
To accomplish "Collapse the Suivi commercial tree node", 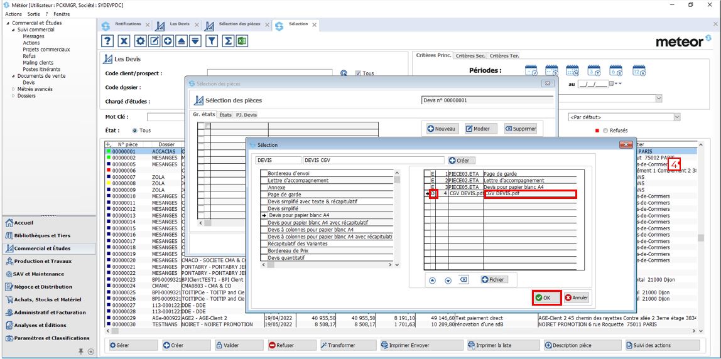I will click(x=14, y=29).
